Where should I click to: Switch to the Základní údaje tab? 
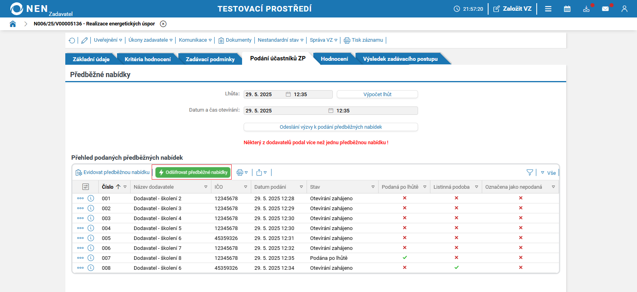coord(91,59)
